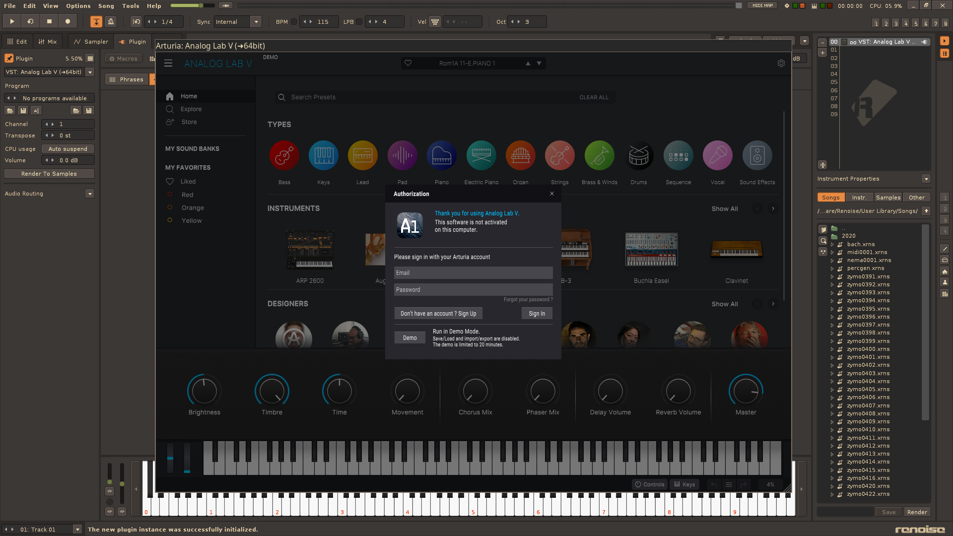This screenshot has width=953, height=536.
Task: Select the Electric Piano type icon
Action: [x=481, y=156]
